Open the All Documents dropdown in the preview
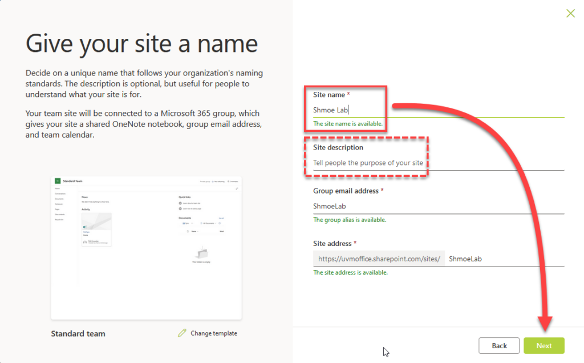 [216, 223]
